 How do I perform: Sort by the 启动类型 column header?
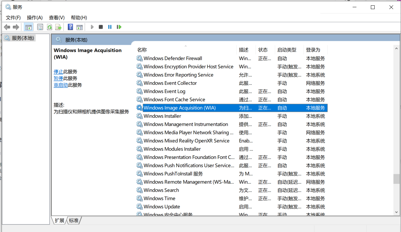click(x=289, y=50)
